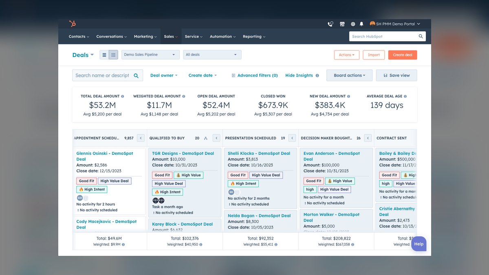Open the SH PMM Demo Portal account menu
489x275 pixels.
coord(395,24)
